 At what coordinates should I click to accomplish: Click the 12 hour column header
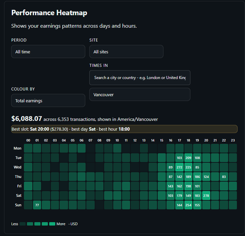tap(135, 140)
